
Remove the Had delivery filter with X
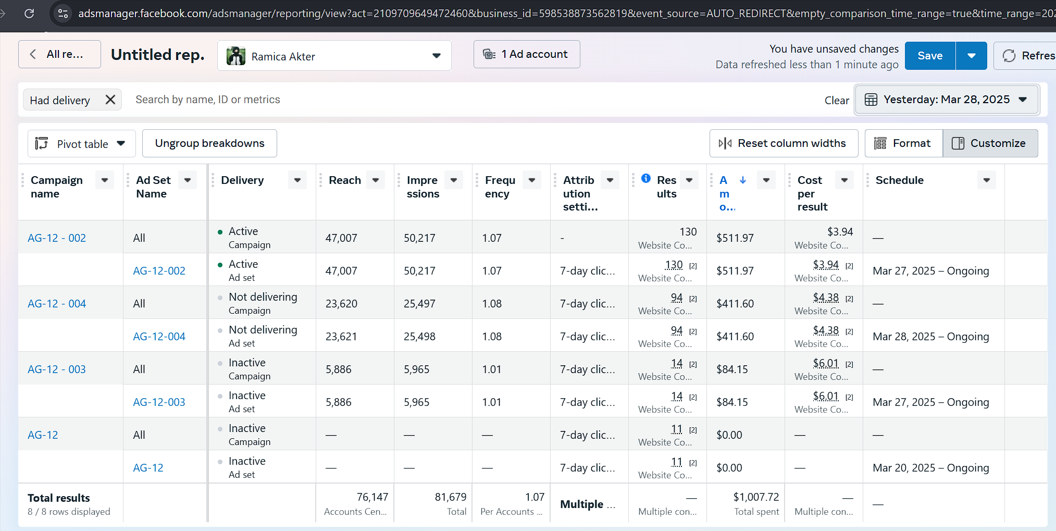pyautogui.click(x=110, y=100)
